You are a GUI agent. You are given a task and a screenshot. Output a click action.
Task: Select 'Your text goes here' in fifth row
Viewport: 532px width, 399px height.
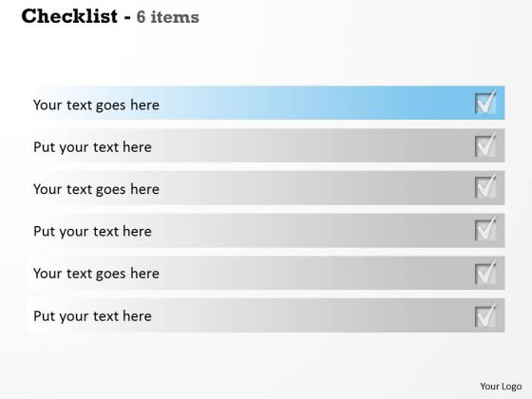point(96,274)
